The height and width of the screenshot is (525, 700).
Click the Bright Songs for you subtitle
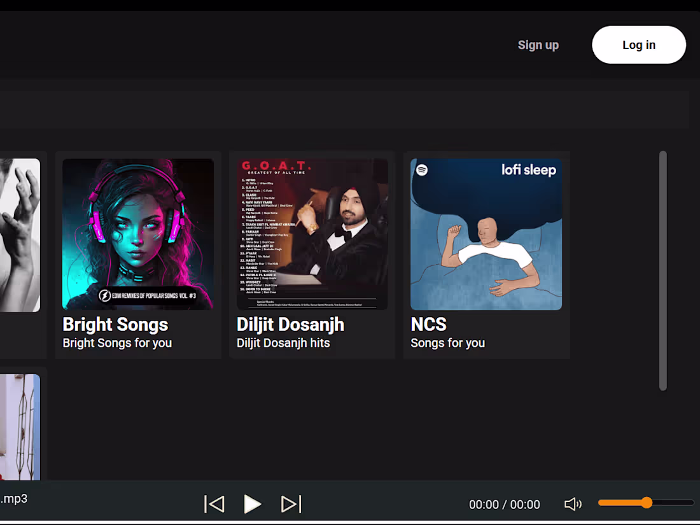pyautogui.click(x=116, y=343)
